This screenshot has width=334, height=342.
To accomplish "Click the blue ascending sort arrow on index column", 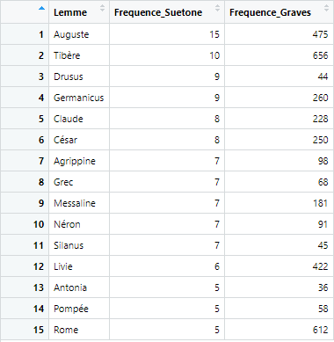I will point(41,8).
